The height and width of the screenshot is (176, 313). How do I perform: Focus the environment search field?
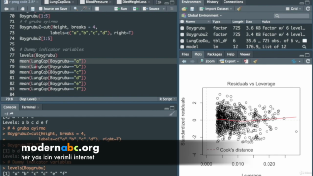pyautogui.click(x=291, y=16)
